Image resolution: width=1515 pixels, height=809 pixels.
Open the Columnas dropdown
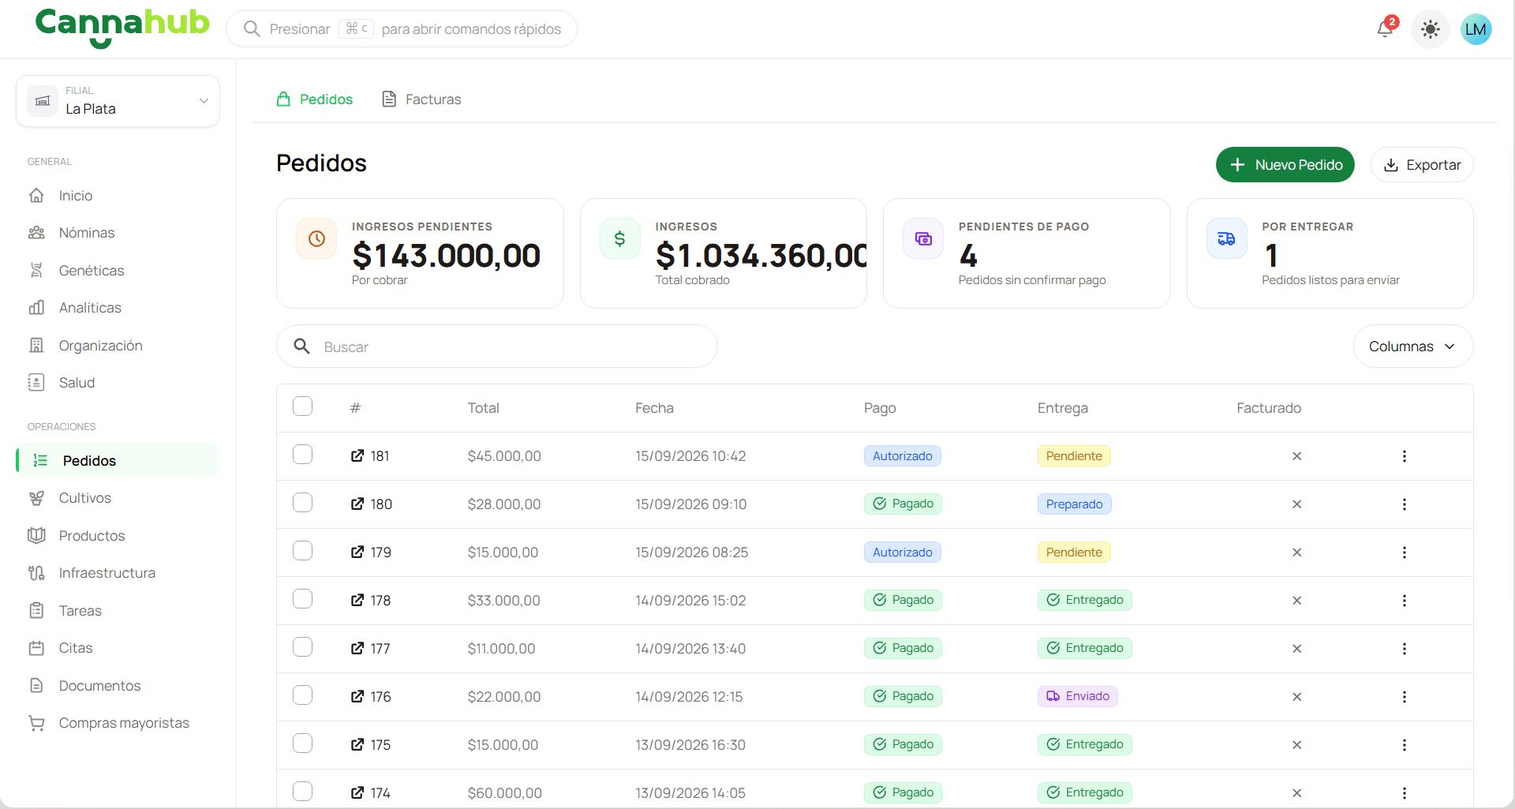tap(1412, 346)
